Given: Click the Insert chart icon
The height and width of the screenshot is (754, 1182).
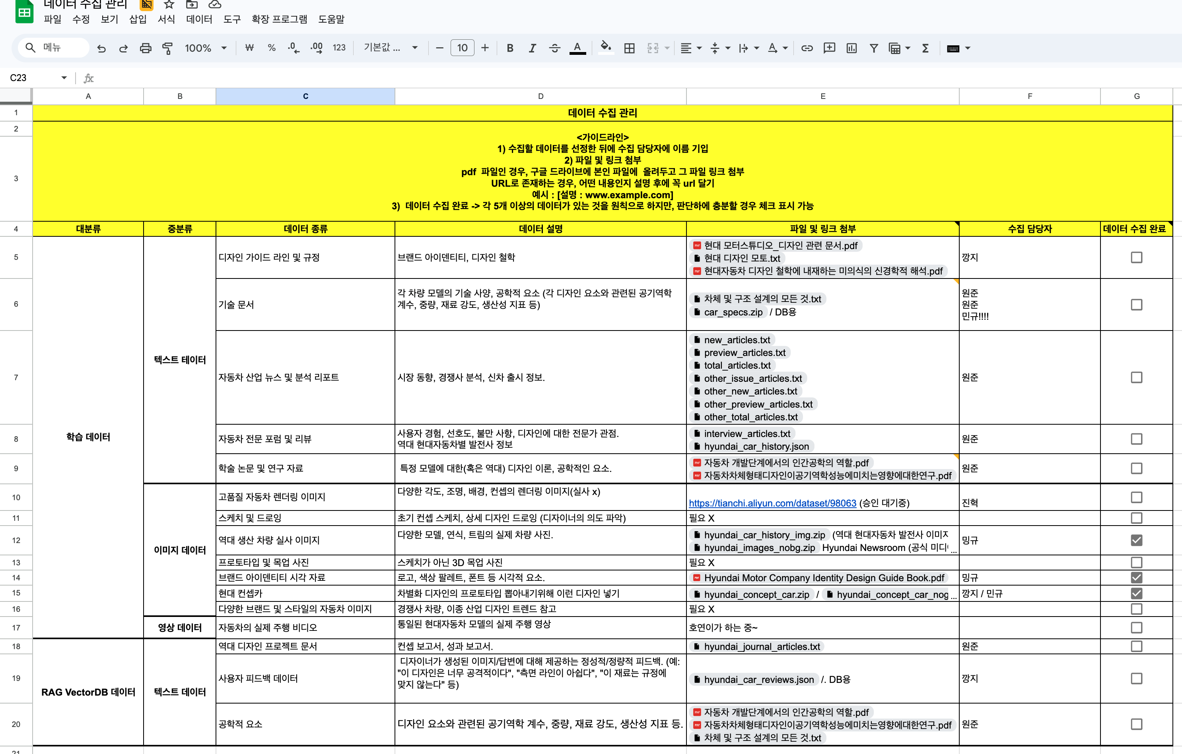Looking at the screenshot, I should (x=852, y=48).
